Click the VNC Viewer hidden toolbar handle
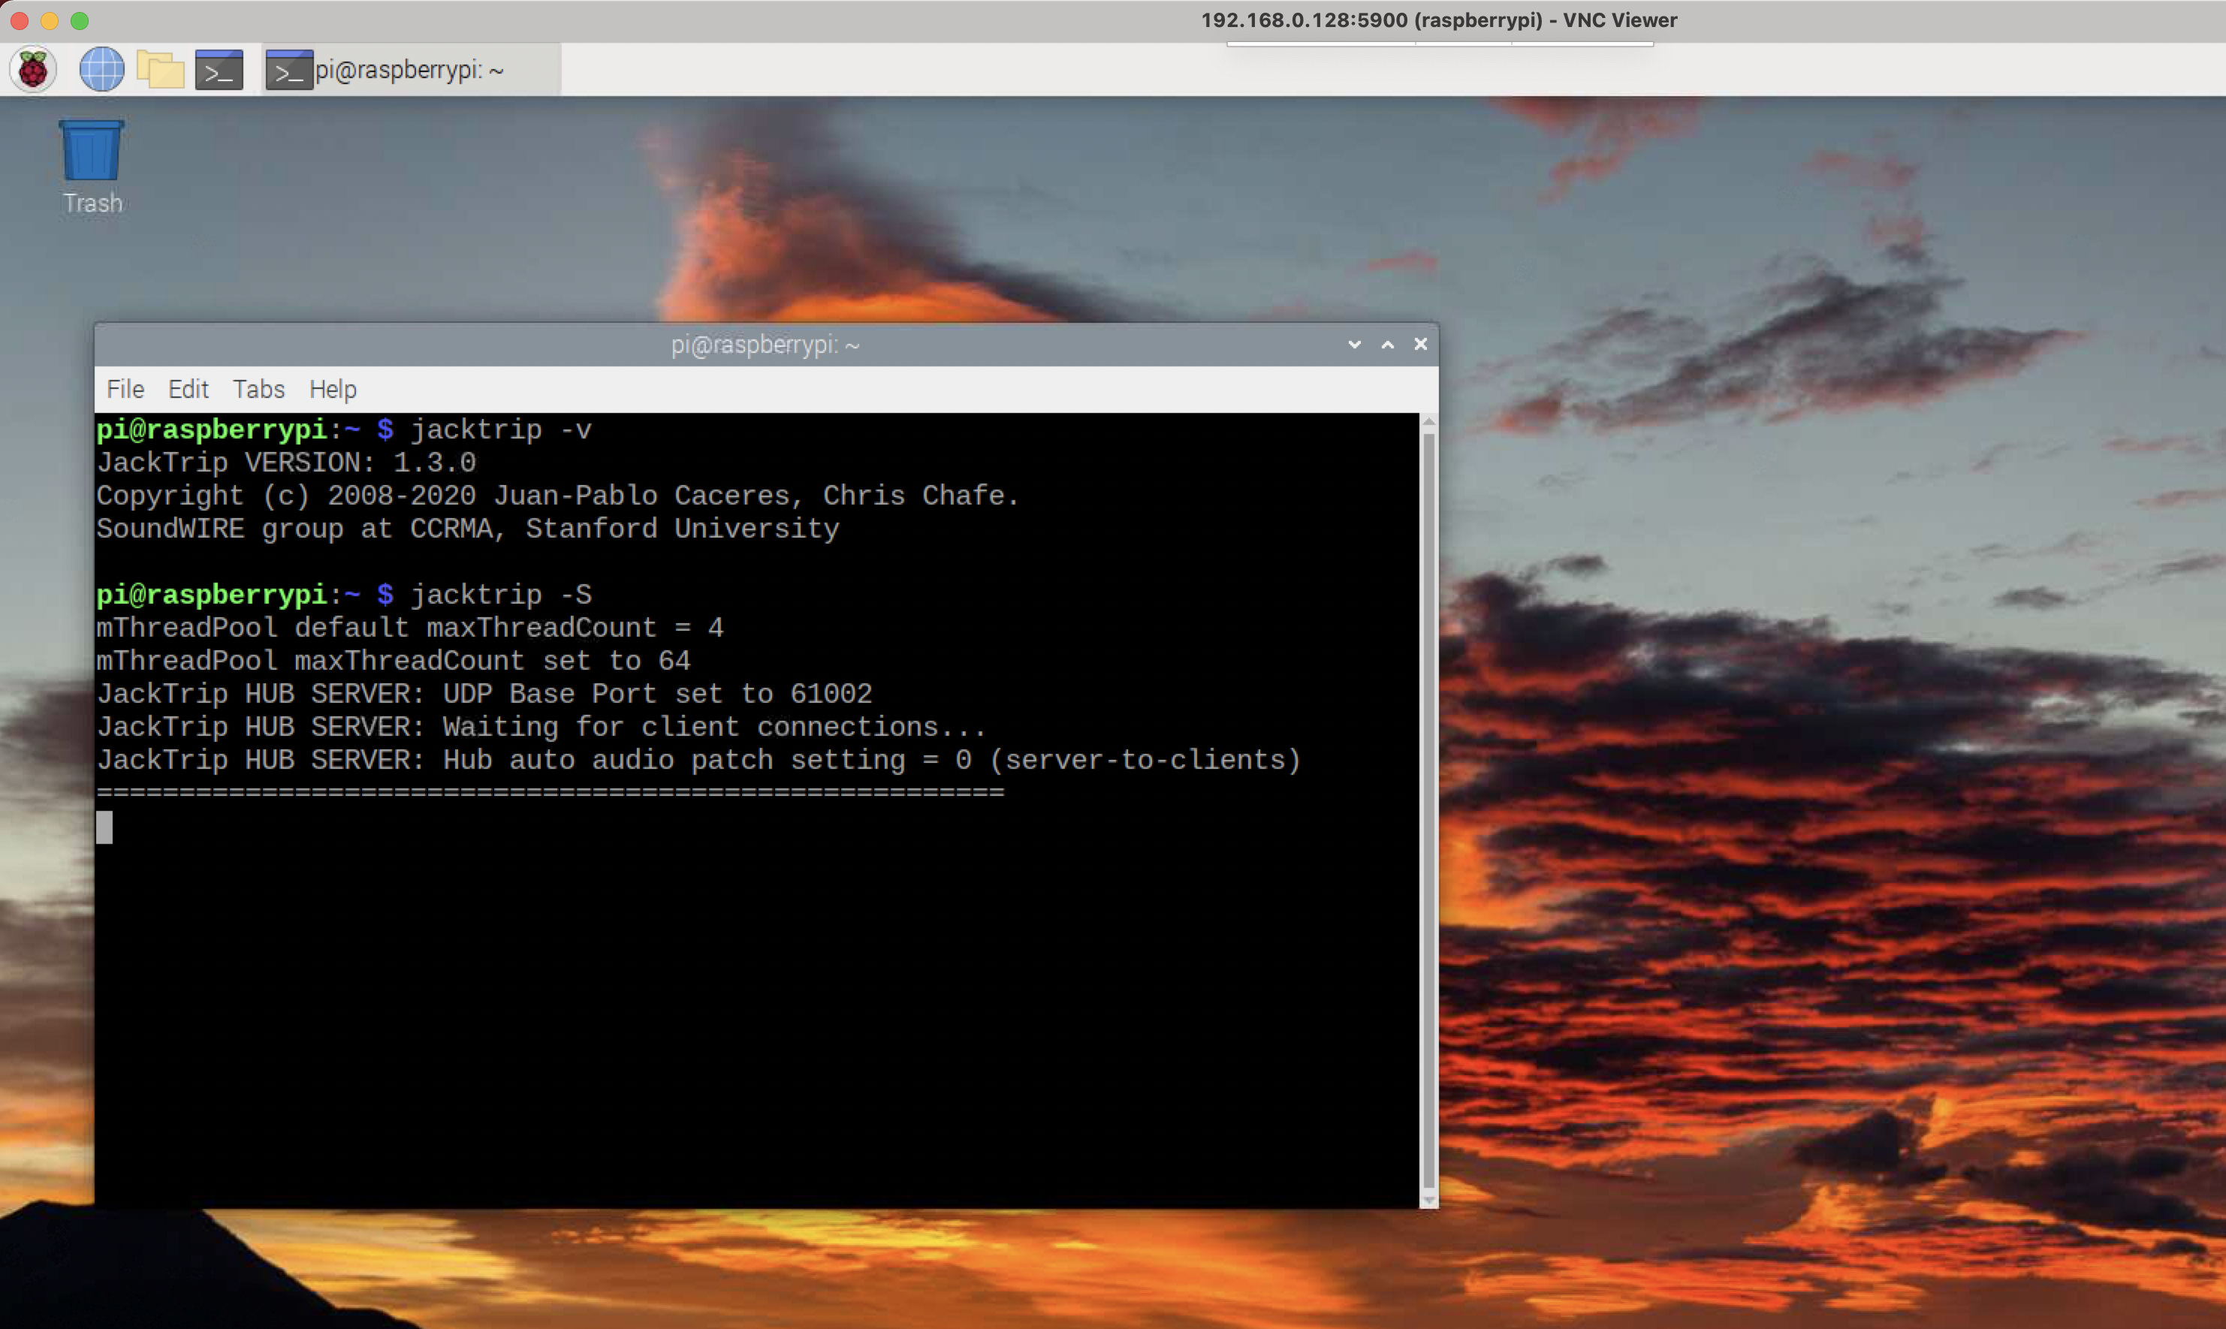This screenshot has width=2226, height=1329. [x=1440, y=43]
